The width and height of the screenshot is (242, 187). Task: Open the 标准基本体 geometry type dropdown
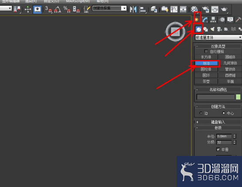[x=218, y=38]
